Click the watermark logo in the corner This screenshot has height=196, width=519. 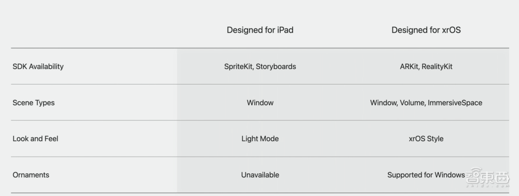coord(487,178)
